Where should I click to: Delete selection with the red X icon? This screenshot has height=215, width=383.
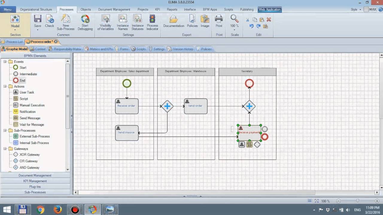(x=269, y=20)
